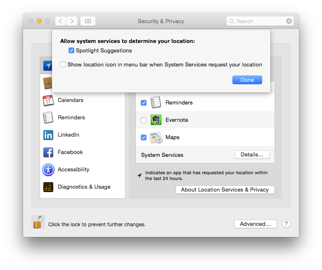Image resolution: width=322 pixels, height=270 pixels.
Task: Click the Facebook icon in the sidebar
Action: pyautogui.click(x=48, y=152)
